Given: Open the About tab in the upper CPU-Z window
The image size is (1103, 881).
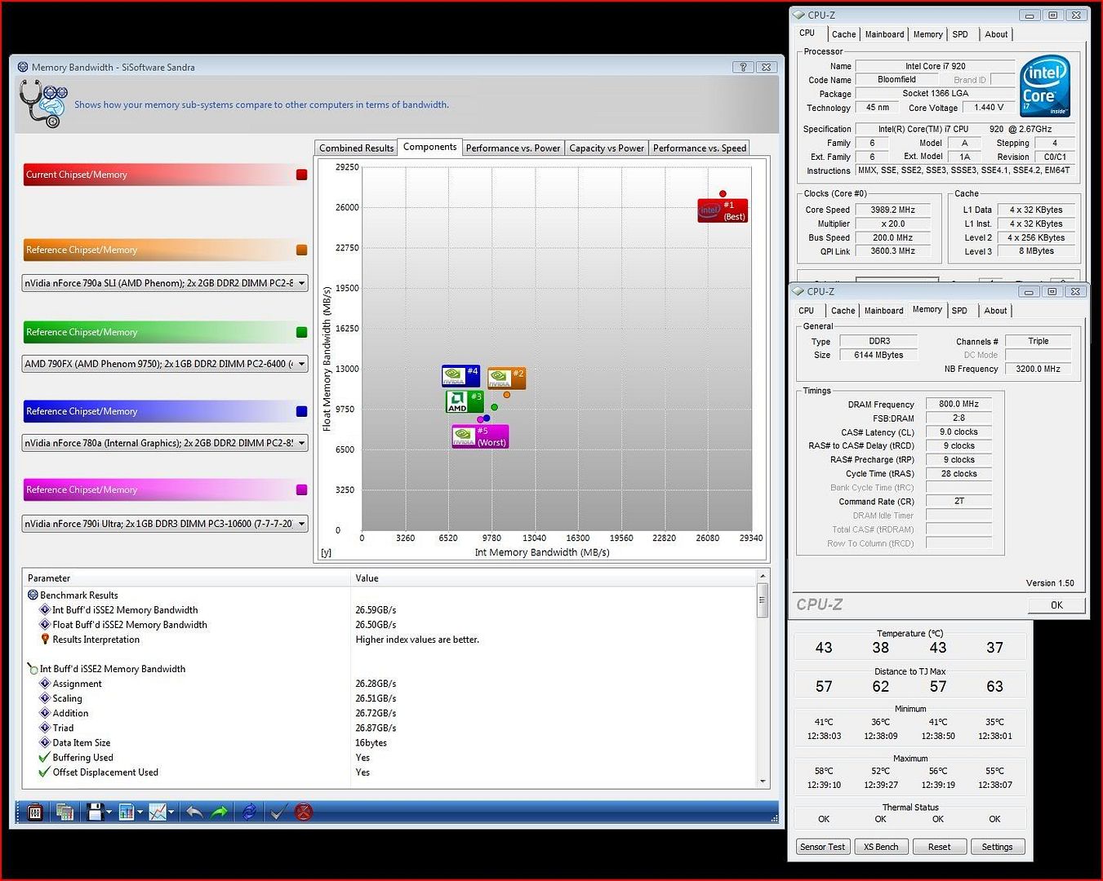Looking at the screenshot, I should [996, 34].
